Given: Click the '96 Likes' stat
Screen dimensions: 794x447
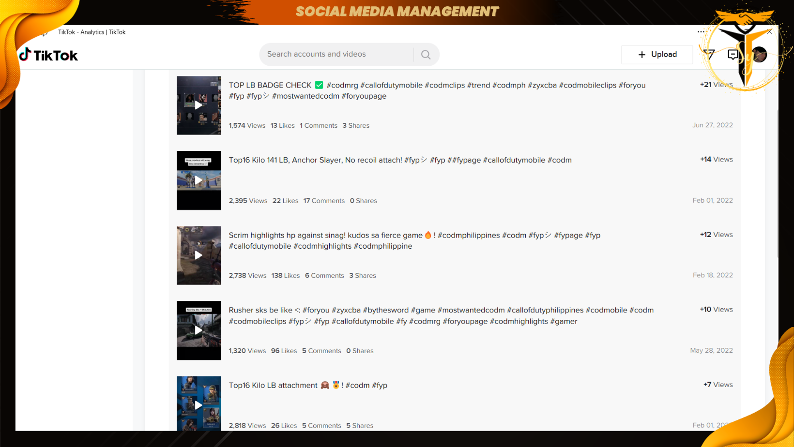Looking at the screenshot, I should pyautogui.click(x=284, y=351).
